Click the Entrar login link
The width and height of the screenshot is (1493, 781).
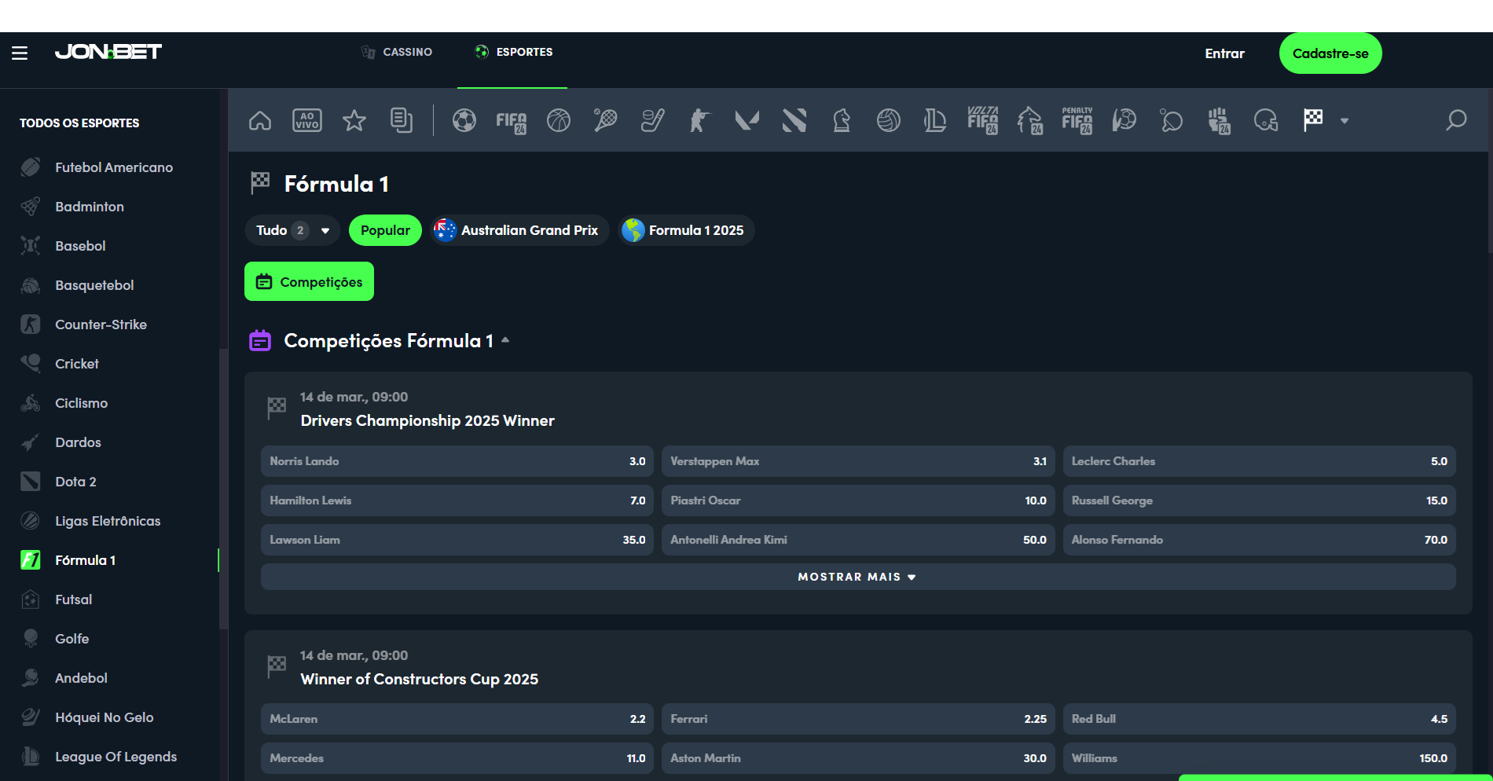click(x=1224, y=53)
